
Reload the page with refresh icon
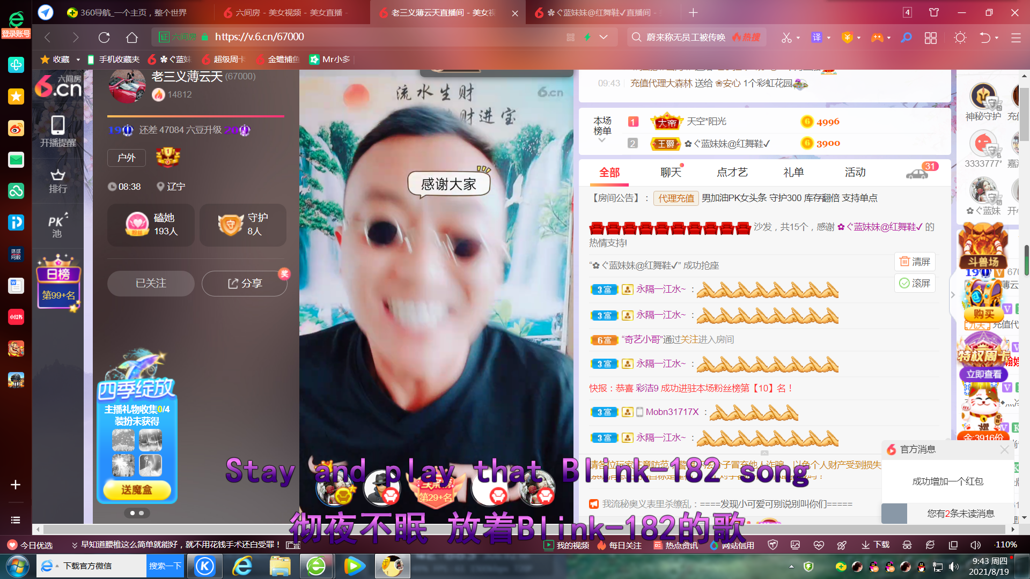[104, 37]
